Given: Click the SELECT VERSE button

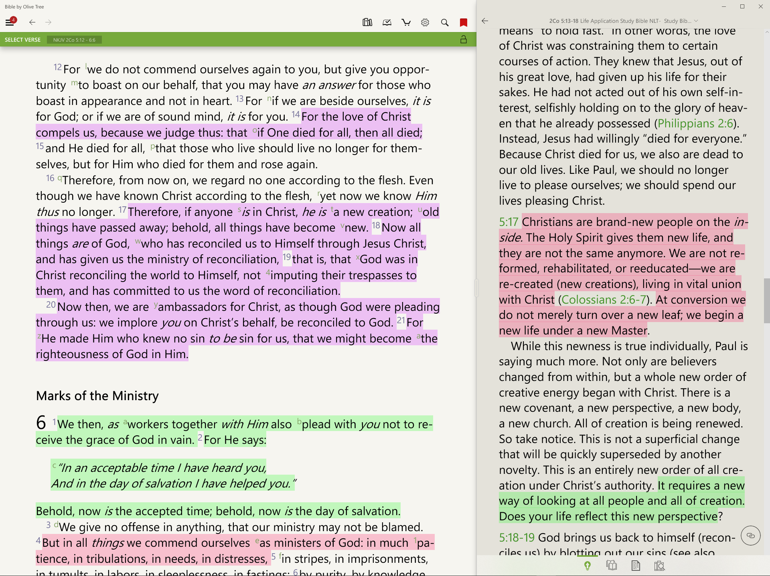Looking at the screenshot, I should coord(23,40).
